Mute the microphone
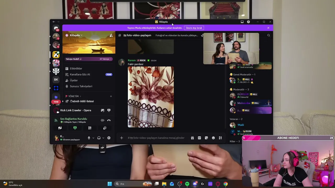This screenshot has width=335, height=188. [89, 138]
